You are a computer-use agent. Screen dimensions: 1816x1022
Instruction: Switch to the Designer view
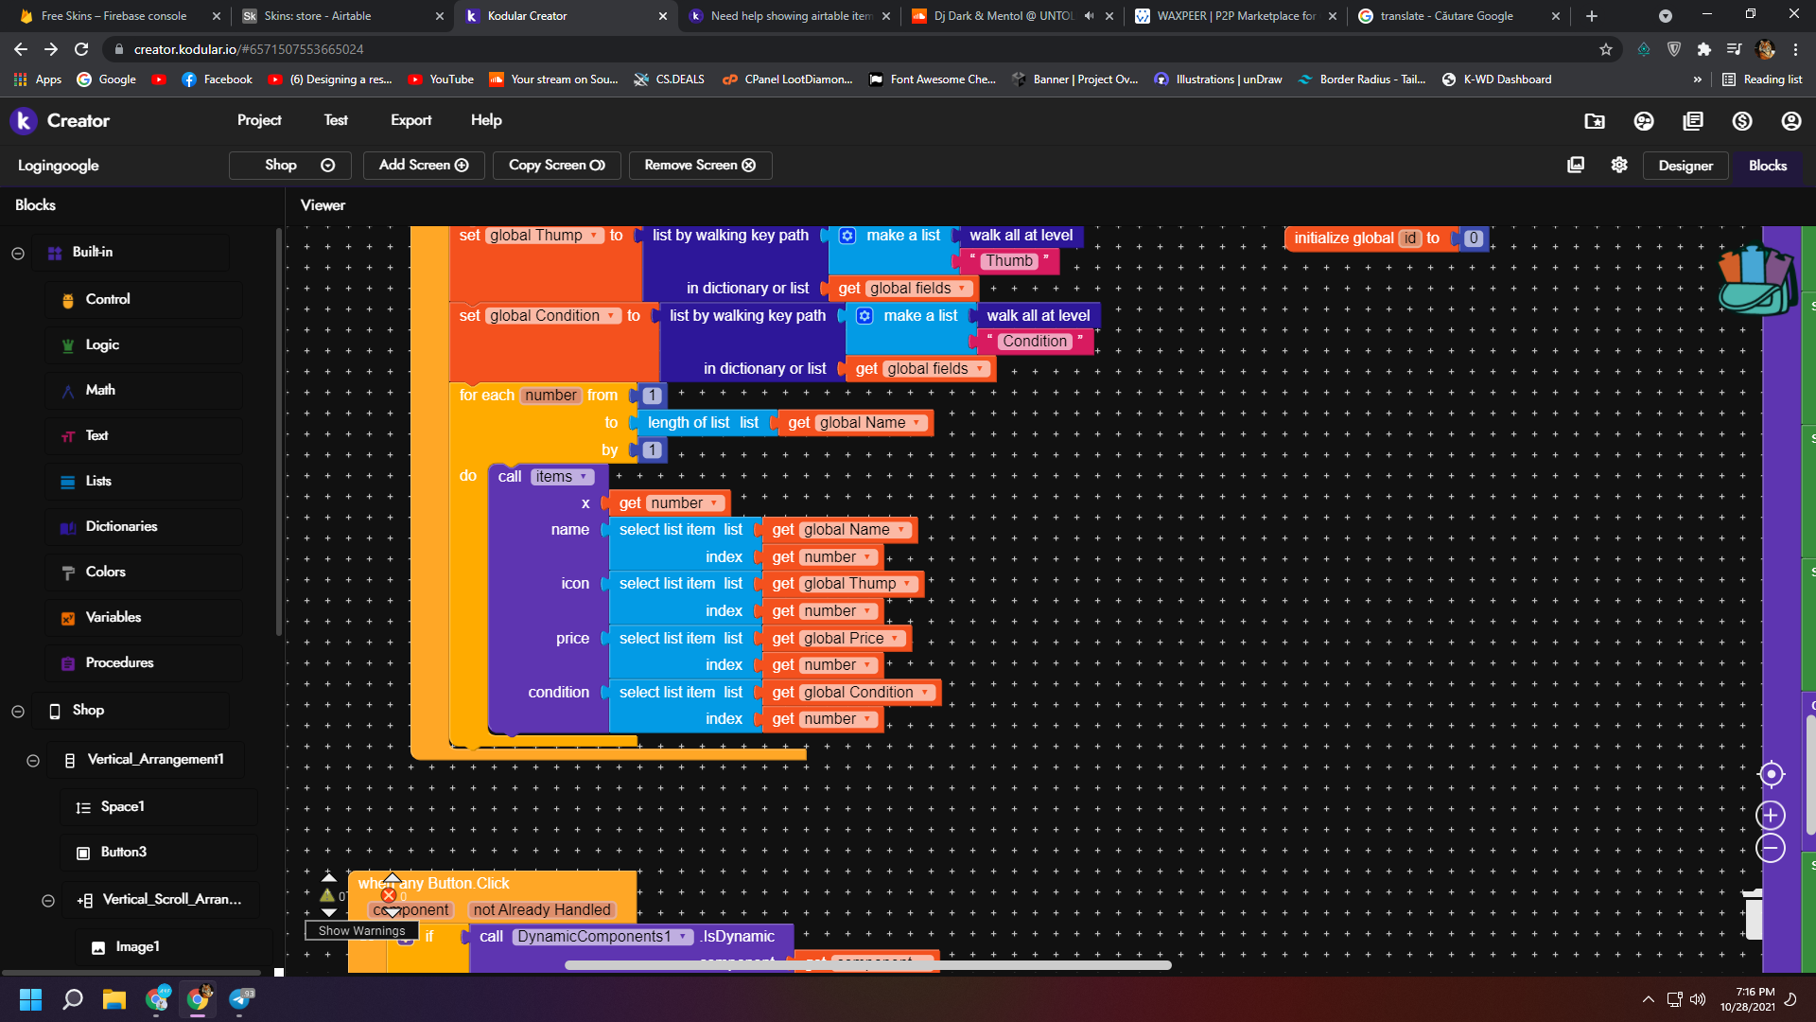1685,166
